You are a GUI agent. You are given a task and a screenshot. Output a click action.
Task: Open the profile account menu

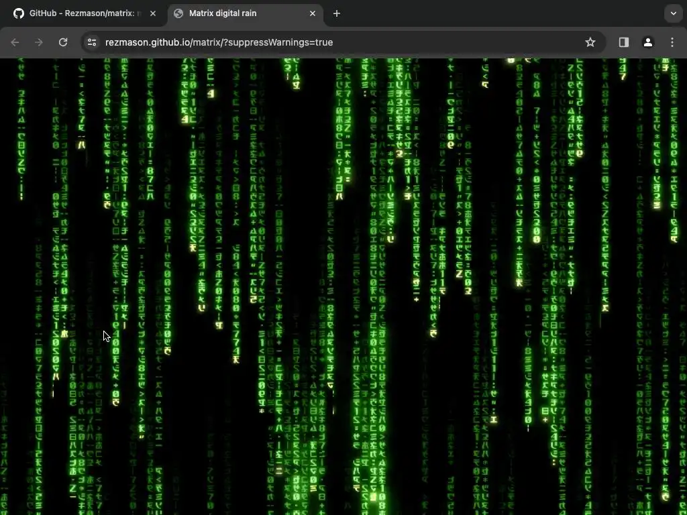coord(648,42)
